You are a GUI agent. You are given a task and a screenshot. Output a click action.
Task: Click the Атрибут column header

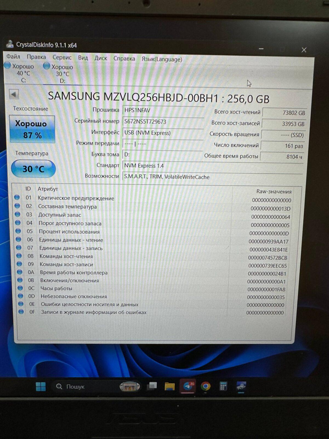[48, 189]
